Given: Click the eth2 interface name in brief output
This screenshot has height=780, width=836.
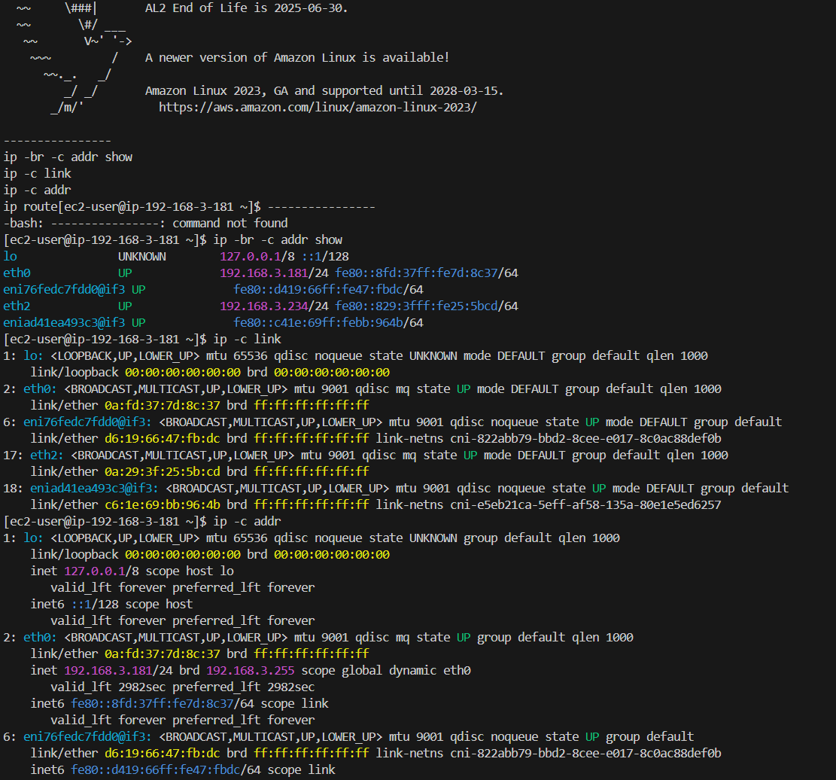Looking at the screenshot, I should click(17, 306).
